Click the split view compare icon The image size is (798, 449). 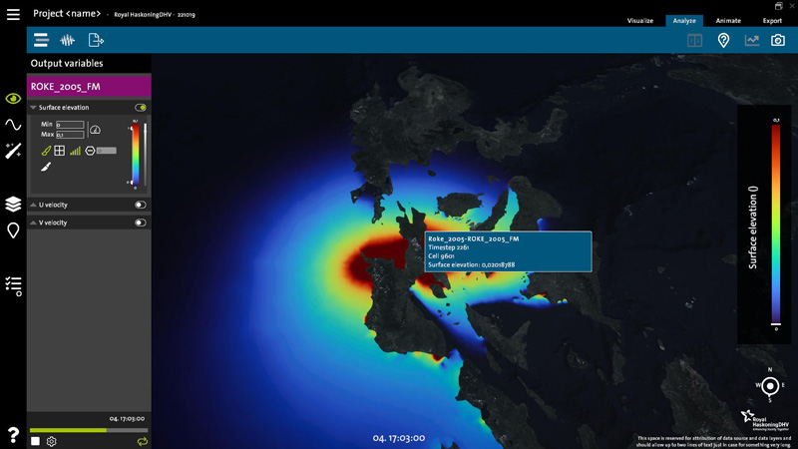(694, 40)
